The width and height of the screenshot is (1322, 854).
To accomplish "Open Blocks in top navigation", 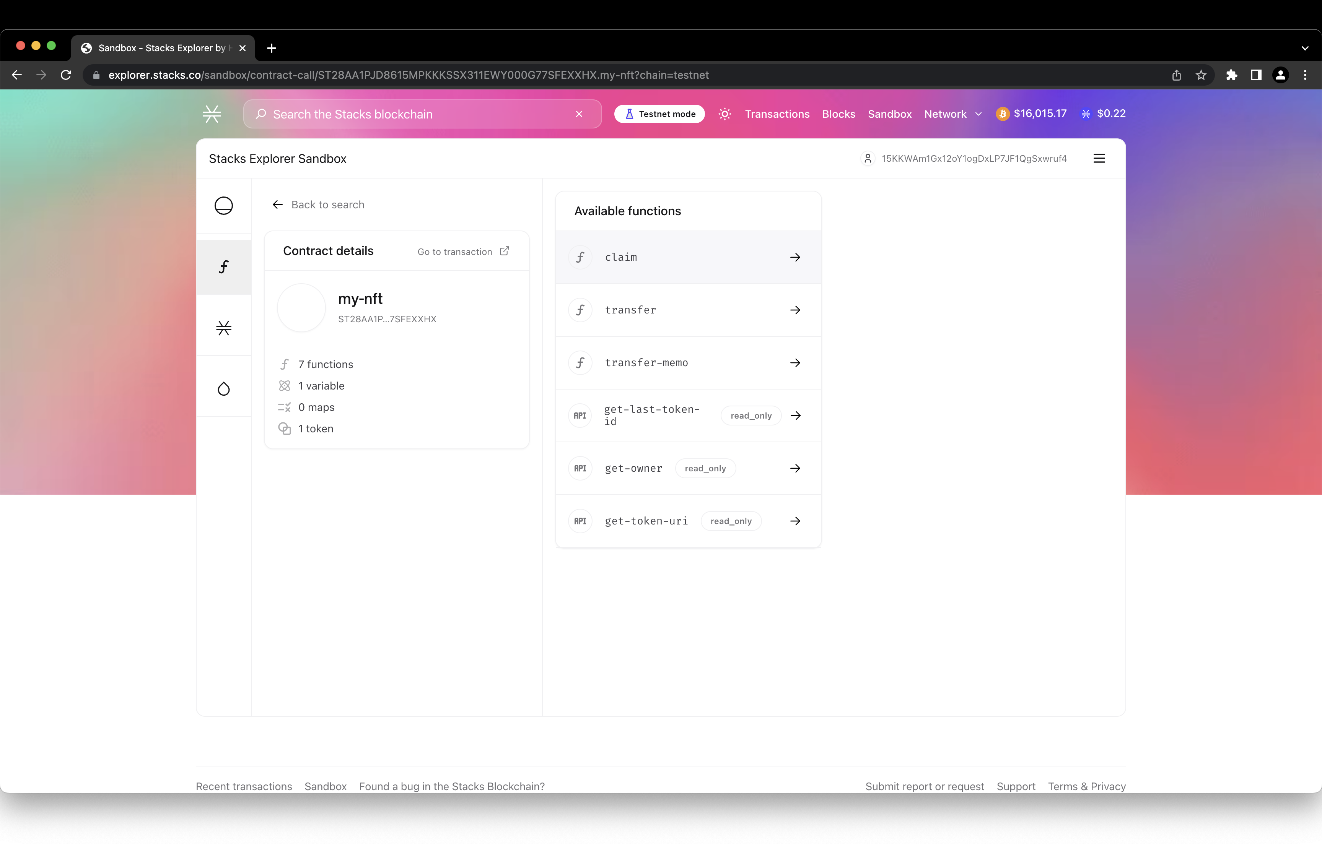I will pyautogui.click(x=838, y=114).
